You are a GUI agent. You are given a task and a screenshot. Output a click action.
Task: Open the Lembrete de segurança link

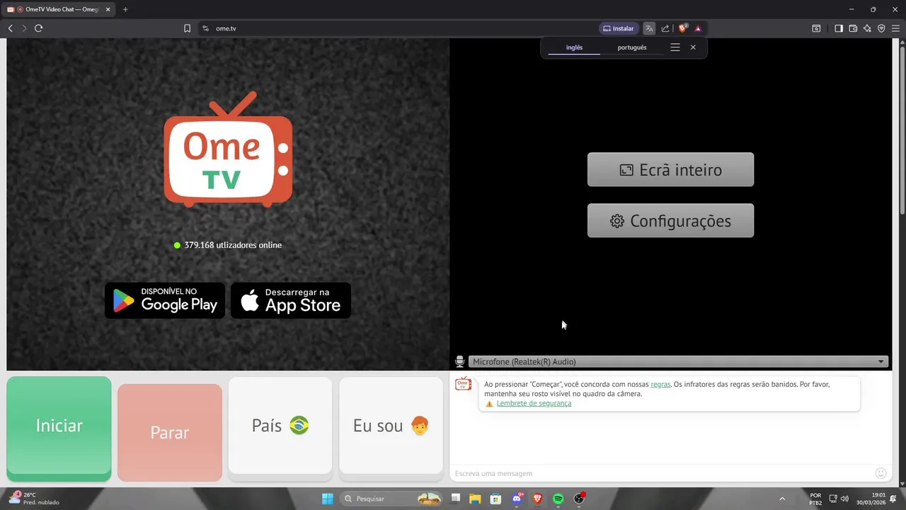point(534,404)
